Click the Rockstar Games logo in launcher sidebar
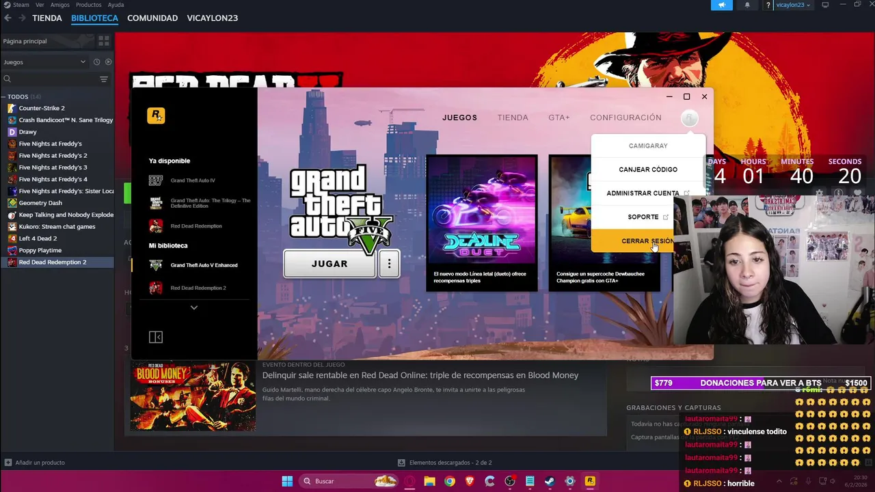 156,115
